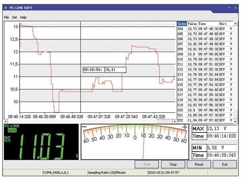Screen dimensions: 241x180
Task: Click COM4,2400,n,8,1 in the status bar
Action: point(56,172)
